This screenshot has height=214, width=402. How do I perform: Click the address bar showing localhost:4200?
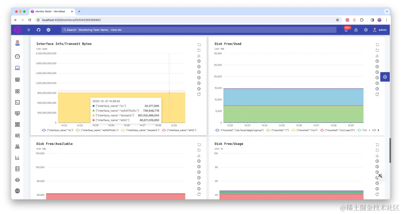tap(188, 20)
